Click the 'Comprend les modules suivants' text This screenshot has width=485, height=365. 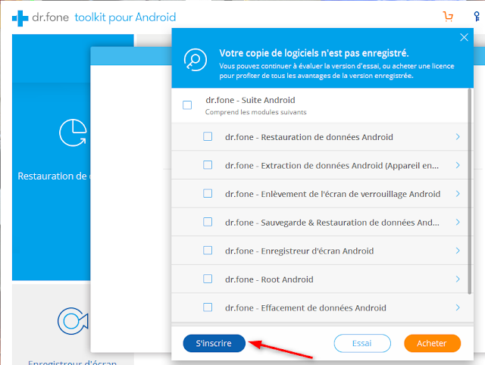pyautogui.click(x=256, y=112)
